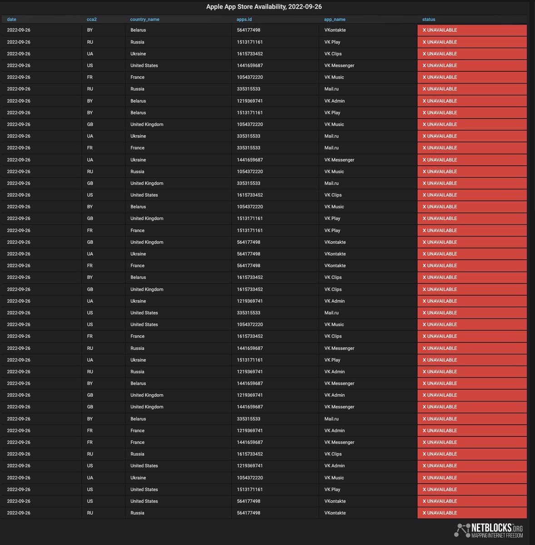Select the UA code in Ukraine VKontakte row

(x=90, y=254)
